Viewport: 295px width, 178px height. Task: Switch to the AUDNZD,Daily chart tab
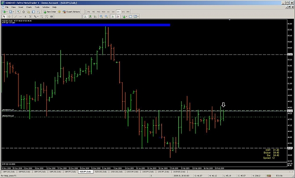pyautogui.click(x=179, y=171)
